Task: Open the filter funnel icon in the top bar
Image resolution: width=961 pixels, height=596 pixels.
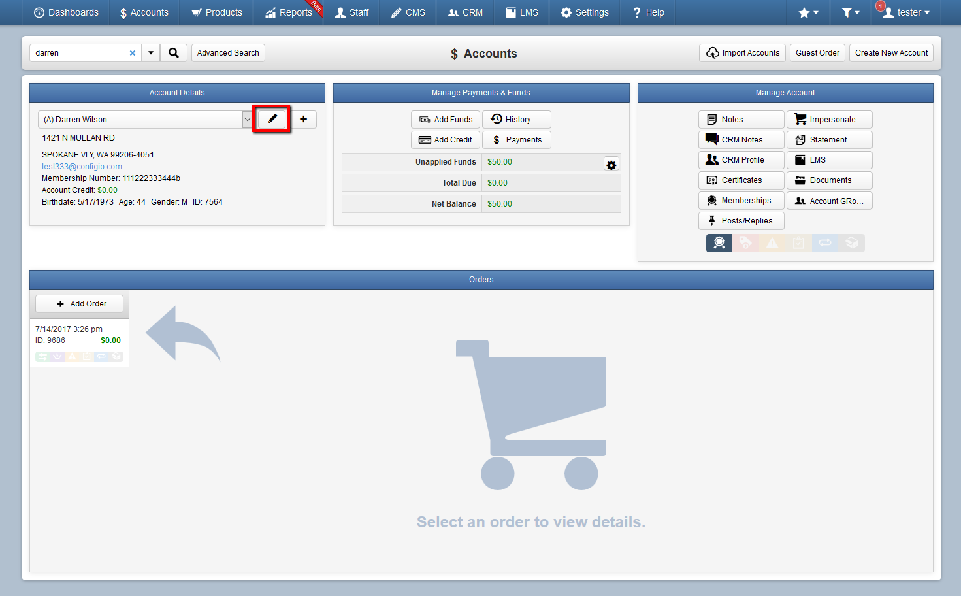Action: tap(850, 12)
